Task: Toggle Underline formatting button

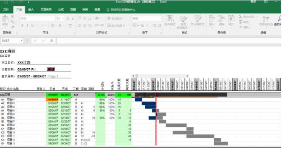Action: [x=32, y=25]
